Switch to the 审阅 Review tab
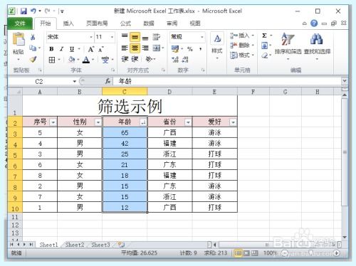 point(172,23)
